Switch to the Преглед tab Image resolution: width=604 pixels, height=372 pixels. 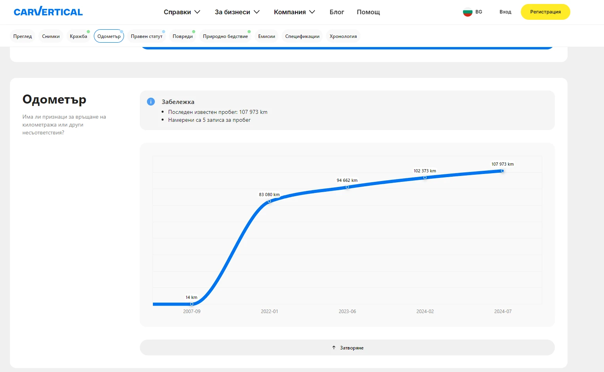(23, 36)
